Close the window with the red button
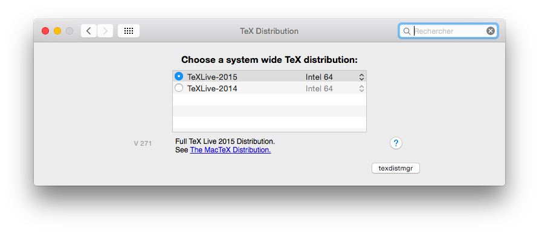539x234 pixels. 45,31
